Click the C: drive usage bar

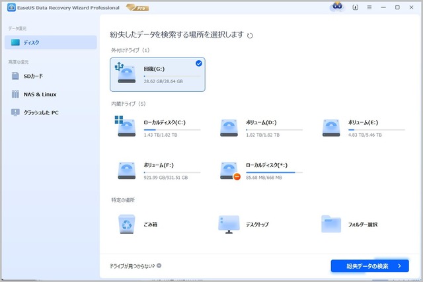pos(172,129)
